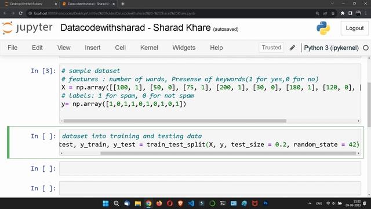This screenshot has height=209, width=371.
Task: Switch to Google Chrome on the taskbar
Action: [x=148, y=203]
